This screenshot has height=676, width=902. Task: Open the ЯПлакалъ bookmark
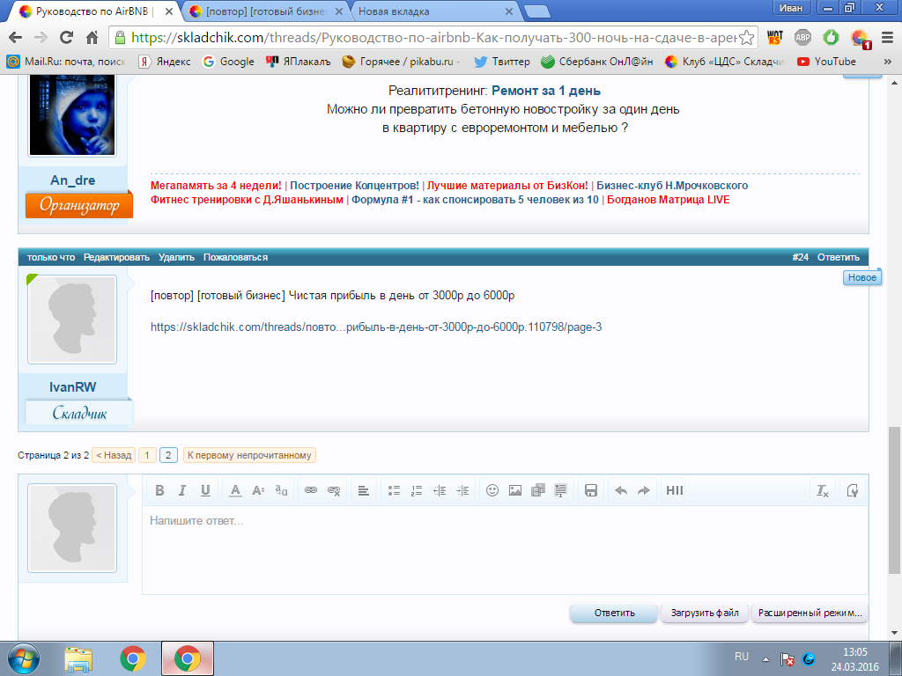coord(298,62)
